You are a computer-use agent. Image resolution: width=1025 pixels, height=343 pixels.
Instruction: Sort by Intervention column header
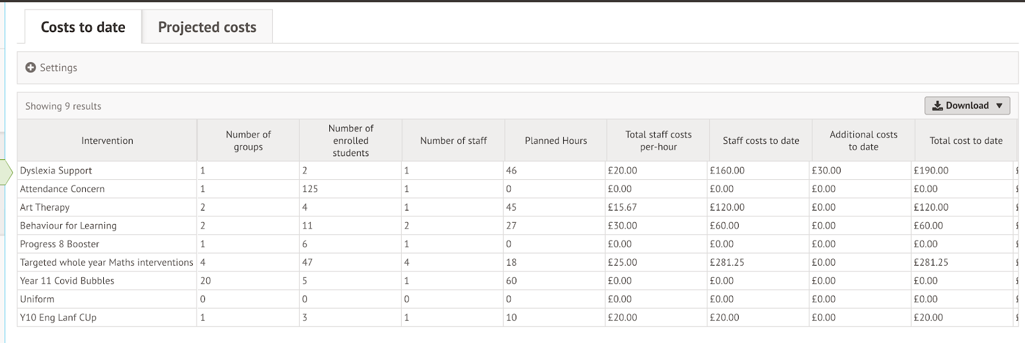tap(107, 140)
